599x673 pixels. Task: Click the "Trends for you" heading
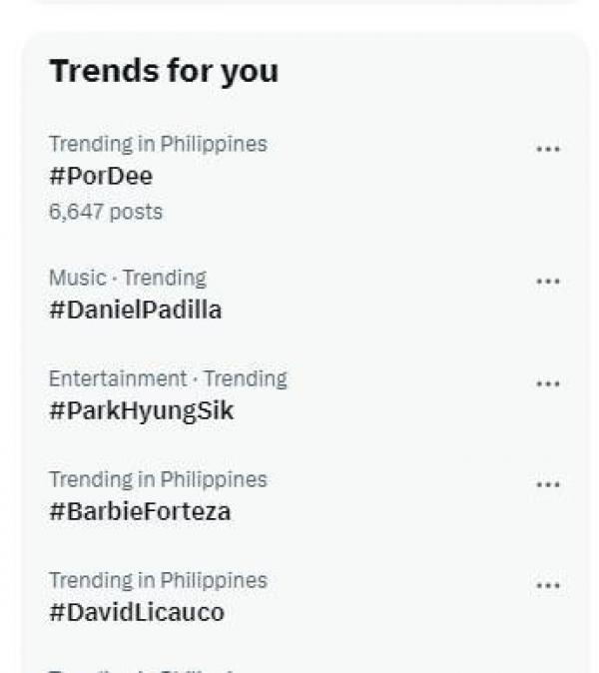pos(164,71)
